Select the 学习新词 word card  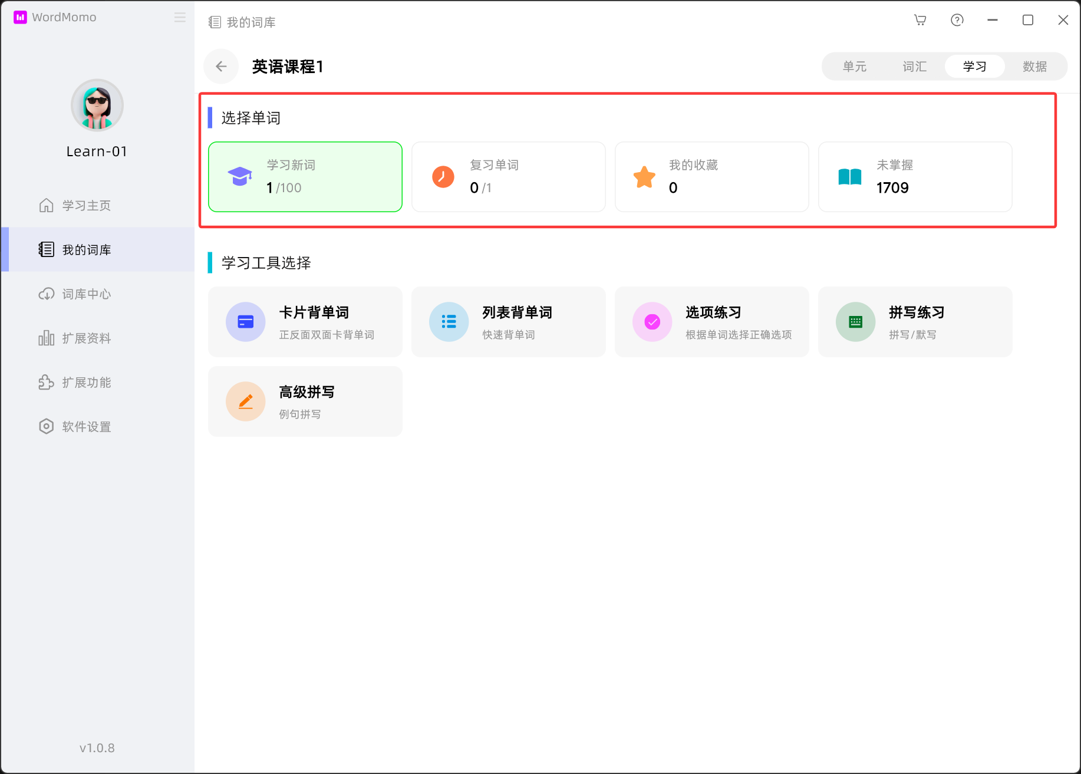coord(305,177)
